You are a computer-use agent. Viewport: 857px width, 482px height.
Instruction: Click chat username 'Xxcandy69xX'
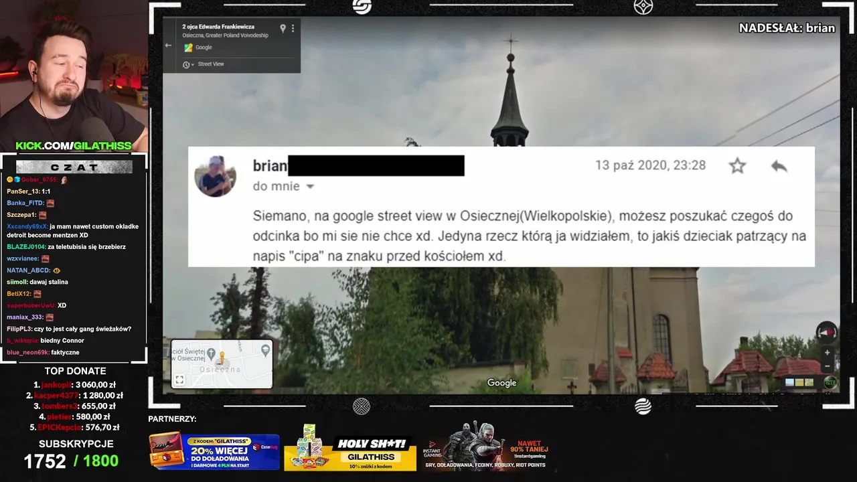[x=27, y=226]
